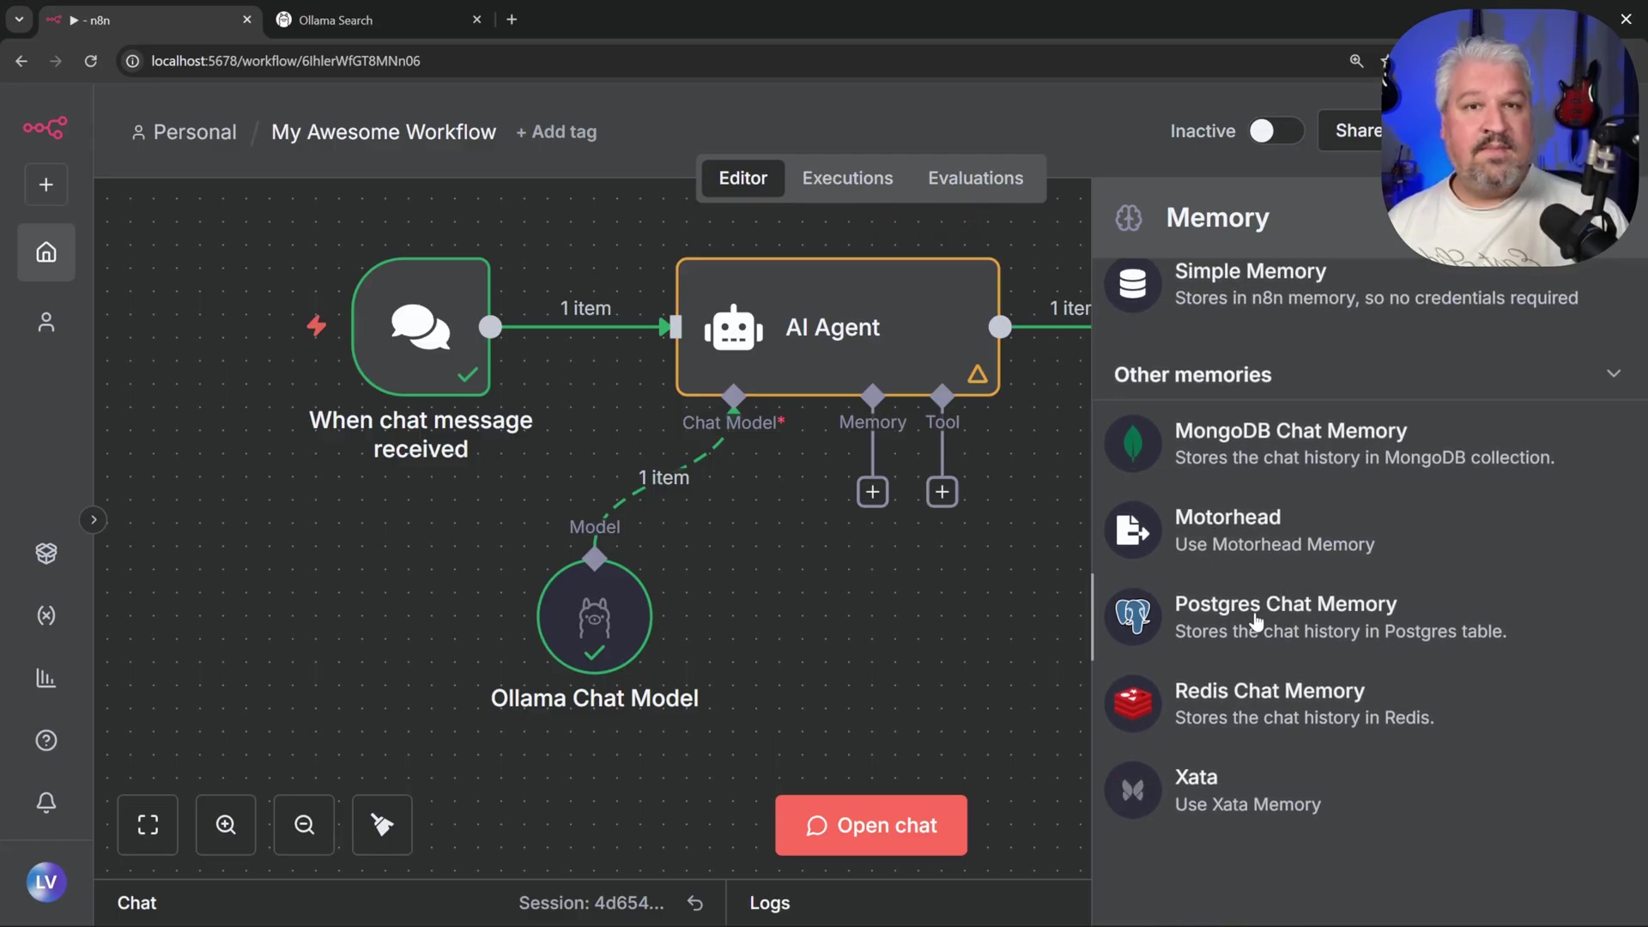
Task: Click the plus under Memory connector
Action: (x=872, y=492)
